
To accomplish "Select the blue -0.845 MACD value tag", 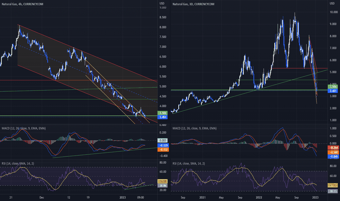I will coord(333,156).
